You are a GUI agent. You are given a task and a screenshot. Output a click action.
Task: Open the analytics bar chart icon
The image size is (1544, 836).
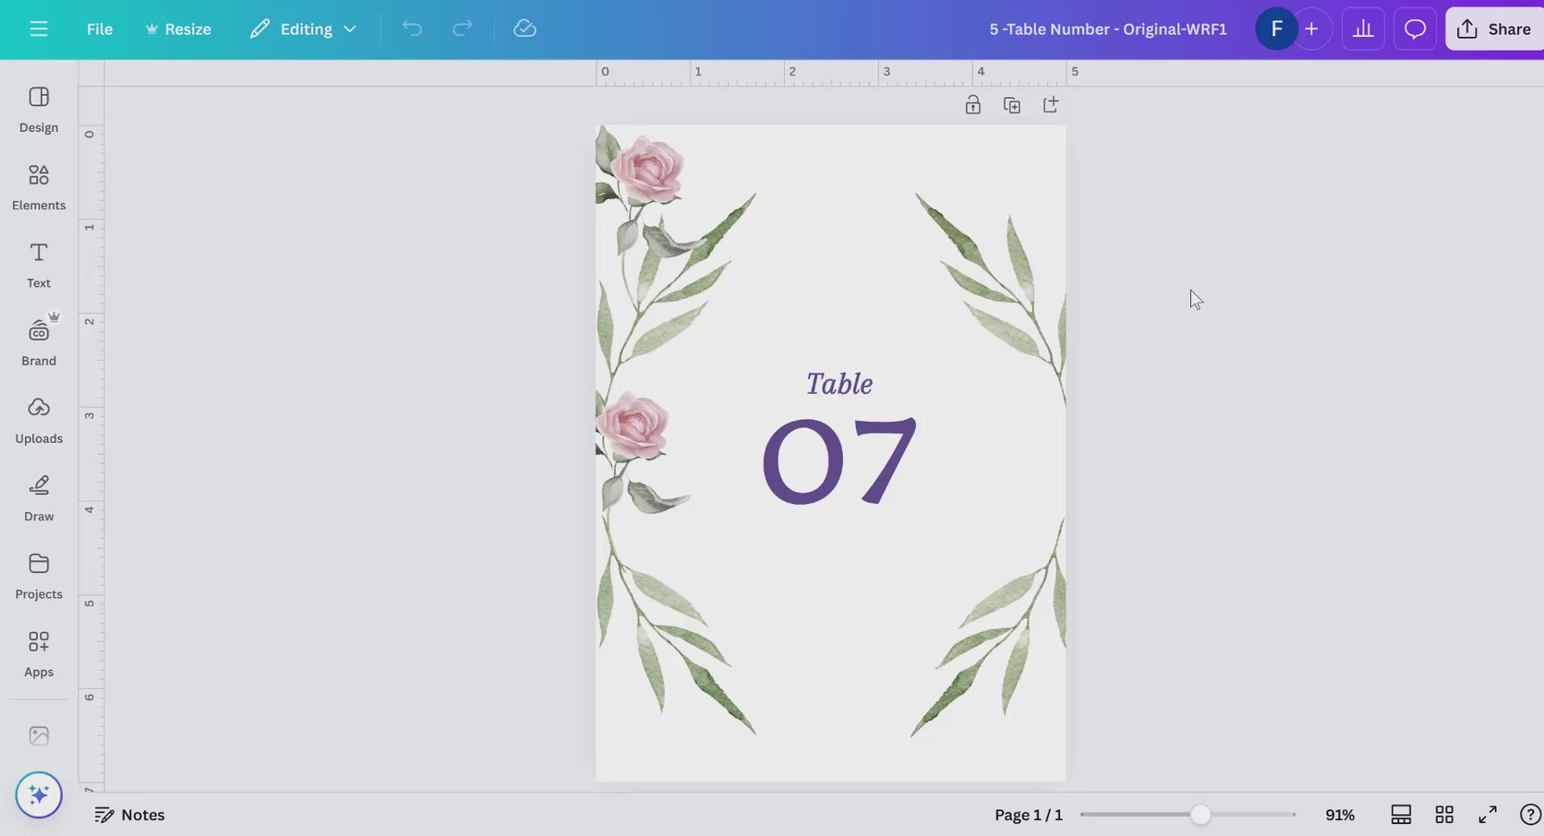click(1363, 29)
